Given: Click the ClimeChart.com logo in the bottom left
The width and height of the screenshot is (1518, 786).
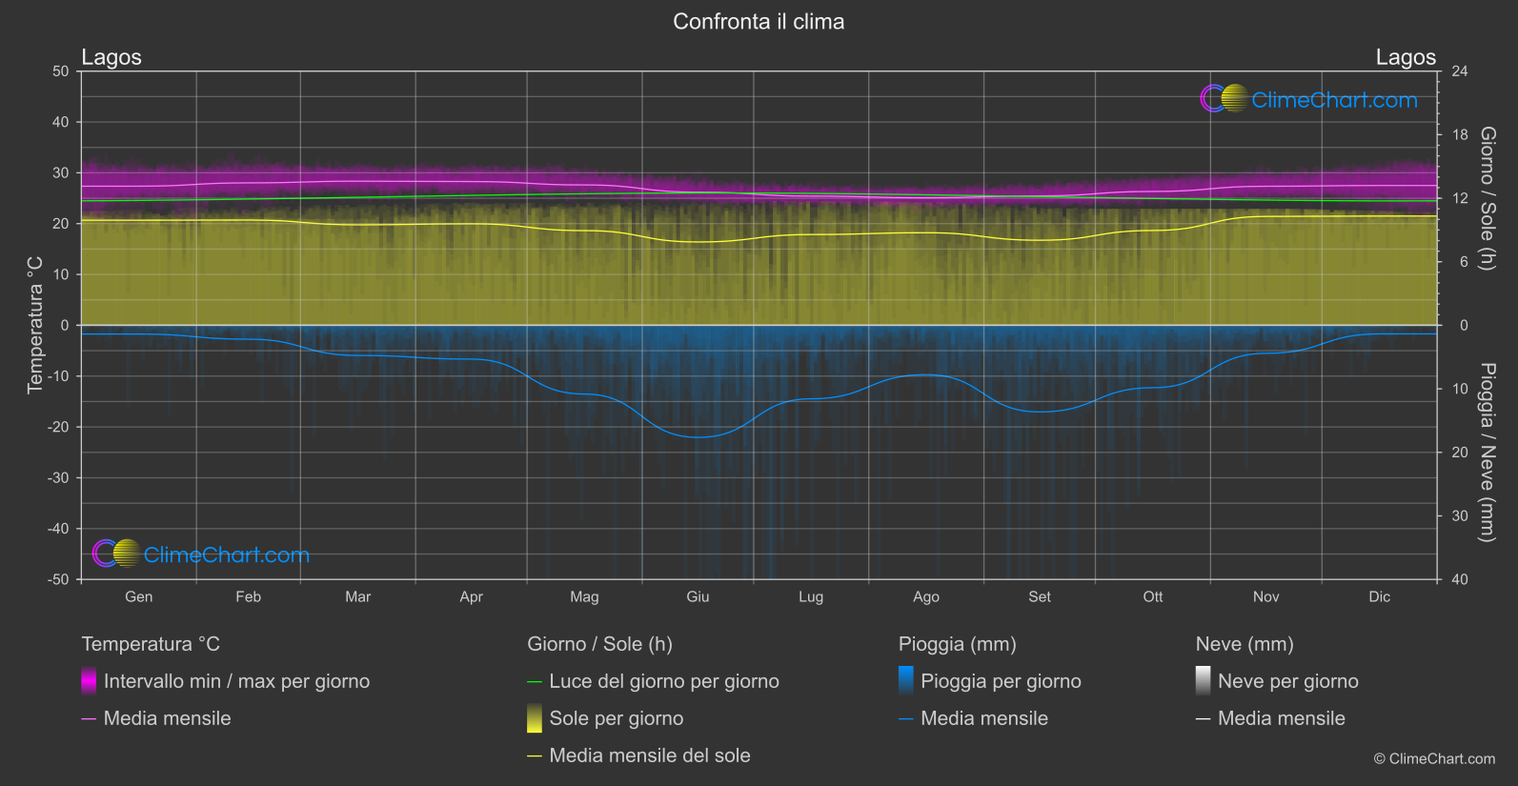Looking at the screenshot, I should [201, 554].
